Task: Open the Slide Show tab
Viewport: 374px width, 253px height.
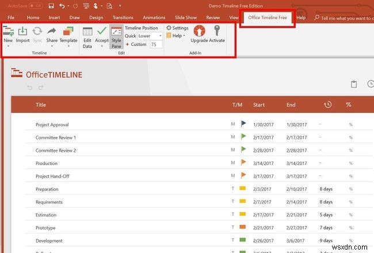Action: click(x=186, y=17)
